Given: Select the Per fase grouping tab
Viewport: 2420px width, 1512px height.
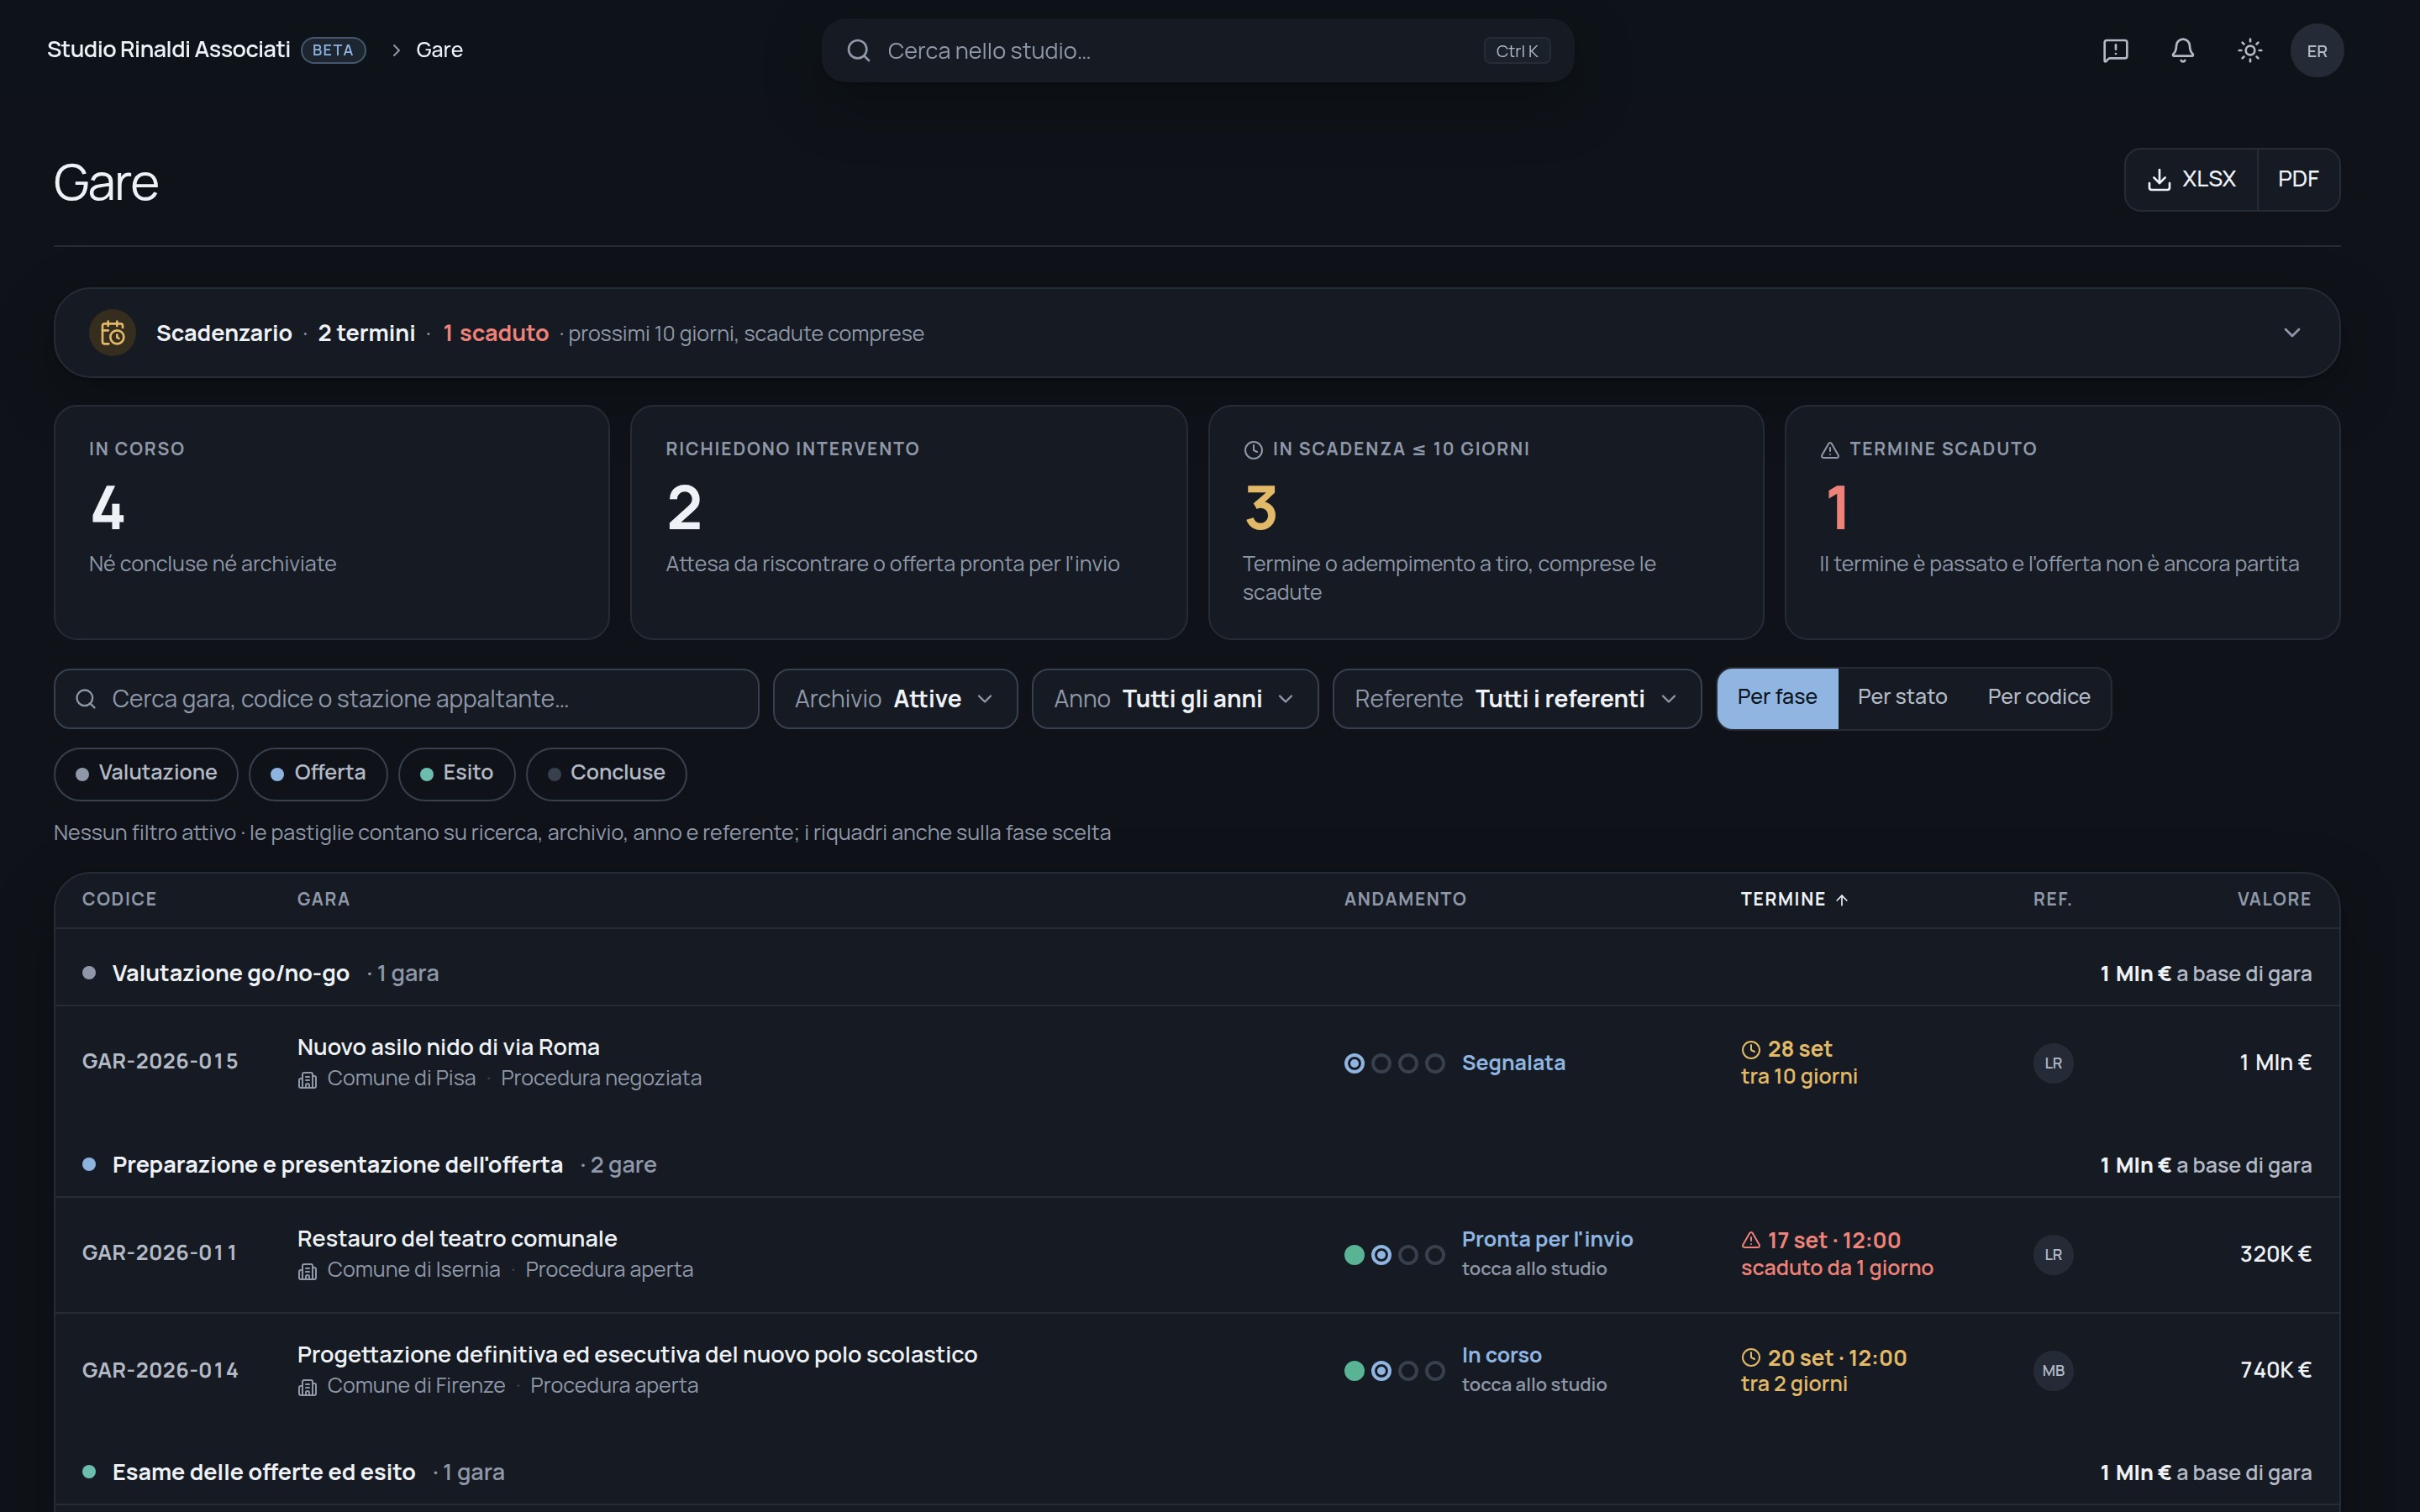Looking at the screenshot, I should [1777, 698].
